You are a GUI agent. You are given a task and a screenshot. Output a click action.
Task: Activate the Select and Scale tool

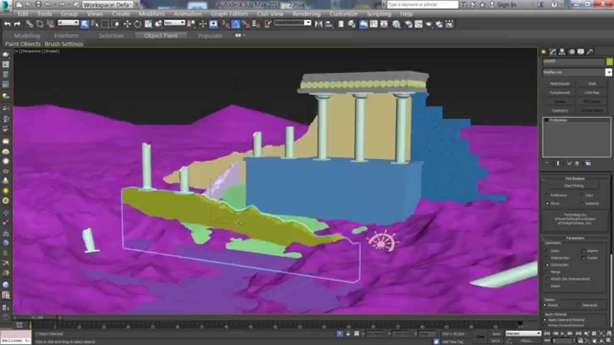point(148,24)
